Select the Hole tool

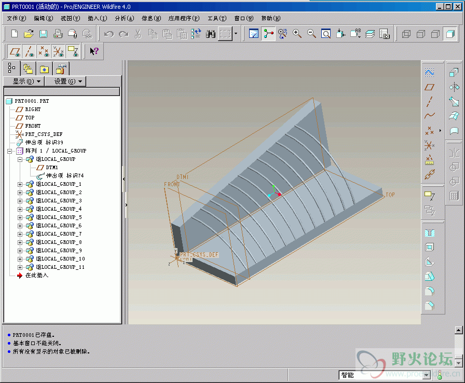429,233
